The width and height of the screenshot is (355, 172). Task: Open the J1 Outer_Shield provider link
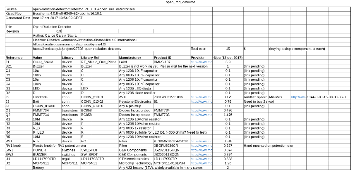201,62
